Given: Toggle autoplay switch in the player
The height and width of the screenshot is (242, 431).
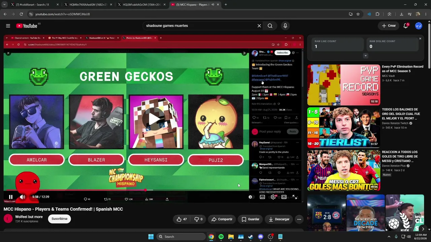Looking at the screenshot, I should [x=250, y=197].
